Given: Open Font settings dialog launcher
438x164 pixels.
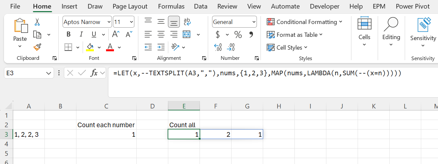Looking at the screenshot, I should coord(134,58).
